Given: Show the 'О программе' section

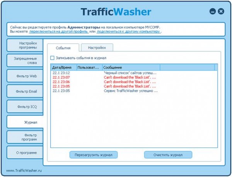Looking at the screenshot, I should pyautogui.click(x=25, y=153).
